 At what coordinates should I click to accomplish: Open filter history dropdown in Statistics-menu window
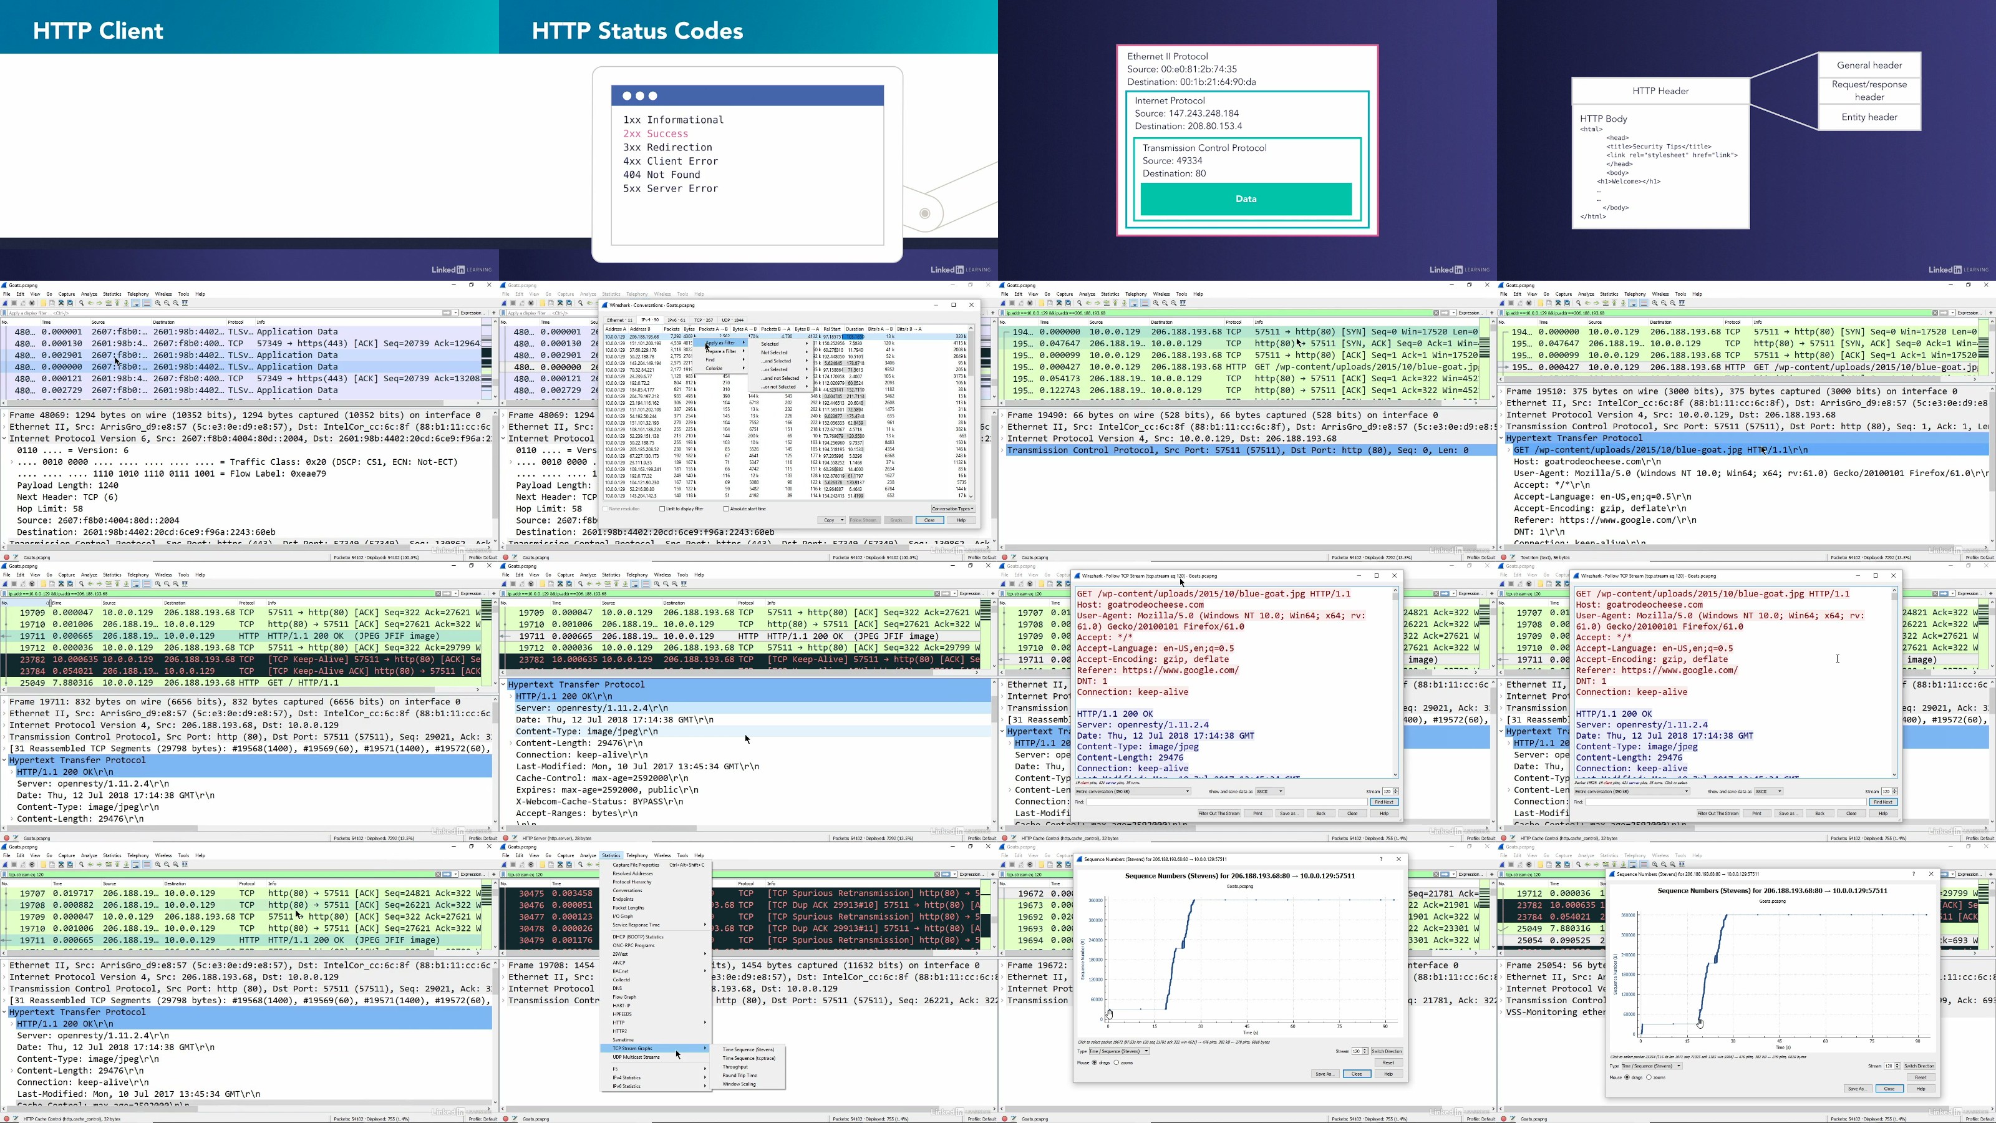click(954, 874)
